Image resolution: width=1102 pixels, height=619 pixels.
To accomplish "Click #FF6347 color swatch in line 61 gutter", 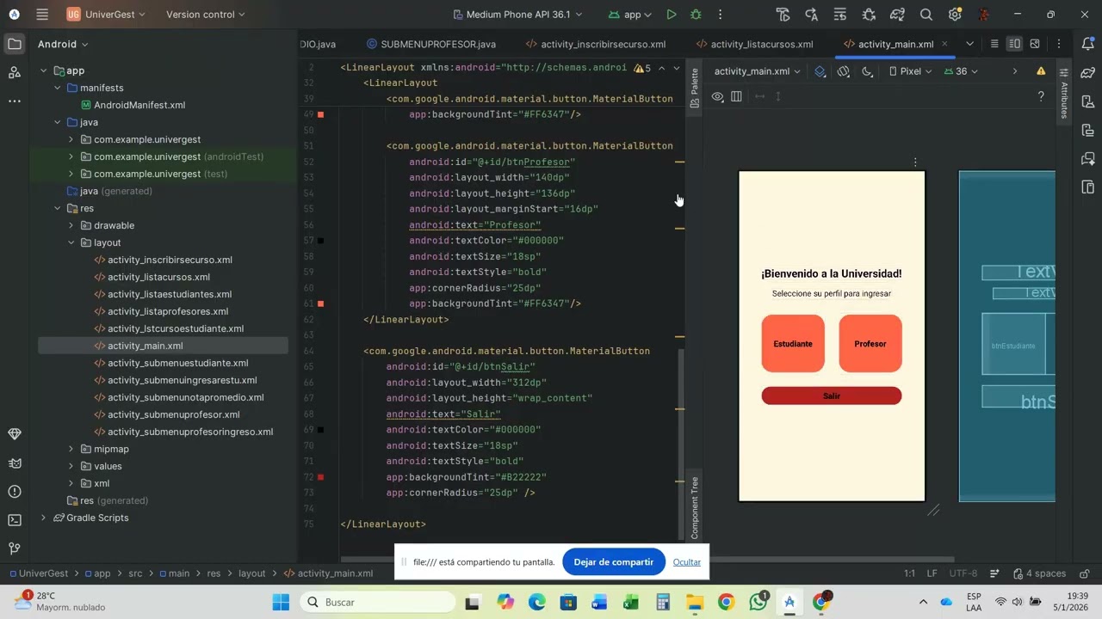I will coord(320,303).
